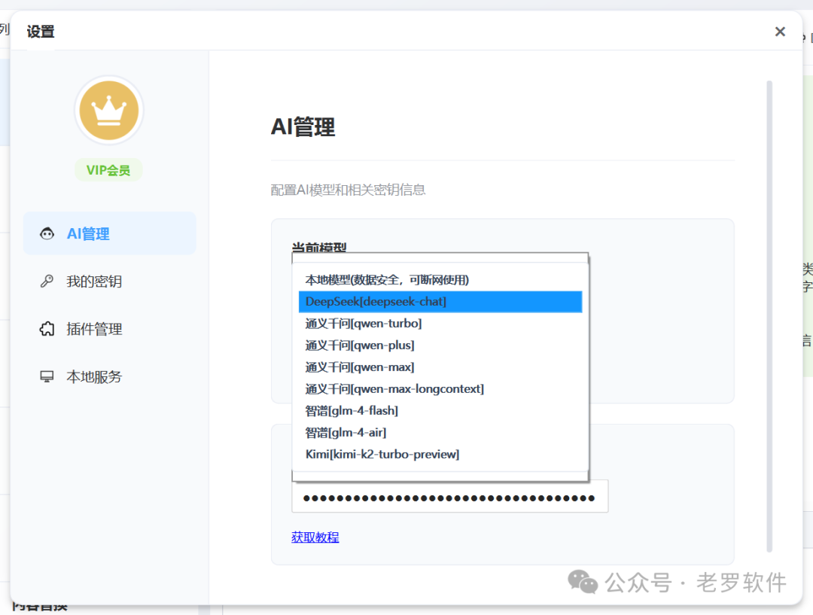This screenshot has width=813, height=615.
Task: Click the puzzle icon beside 插件管理
Action: tap(47, 329)
